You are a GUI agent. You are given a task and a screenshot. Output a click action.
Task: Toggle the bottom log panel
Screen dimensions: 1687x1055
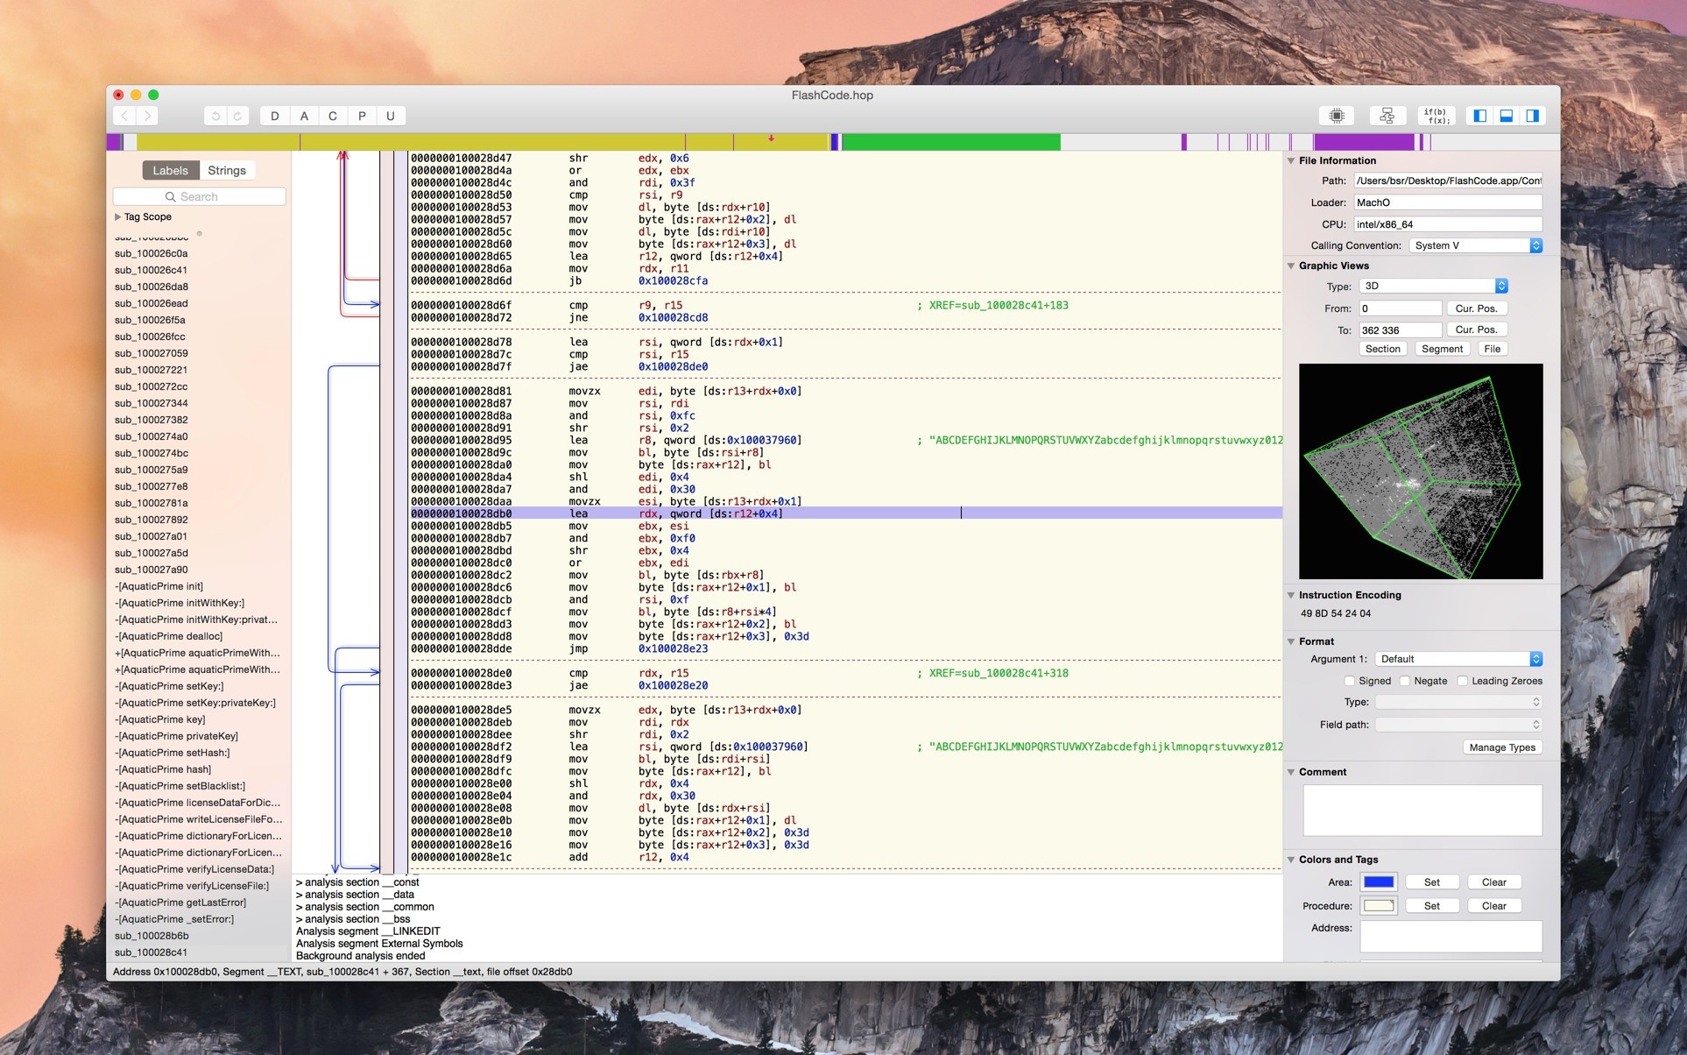1507,116
